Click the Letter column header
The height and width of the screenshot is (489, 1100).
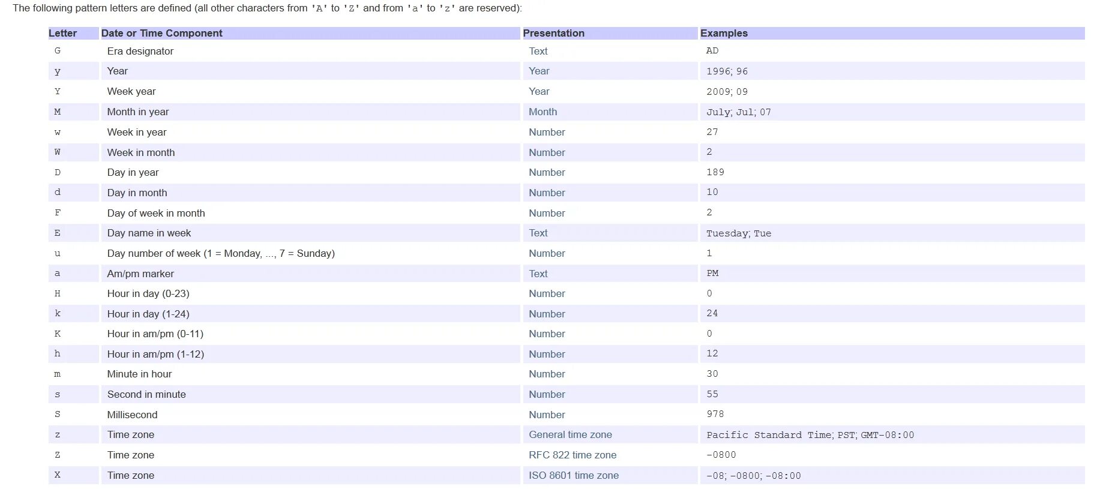tap(73, 33)
